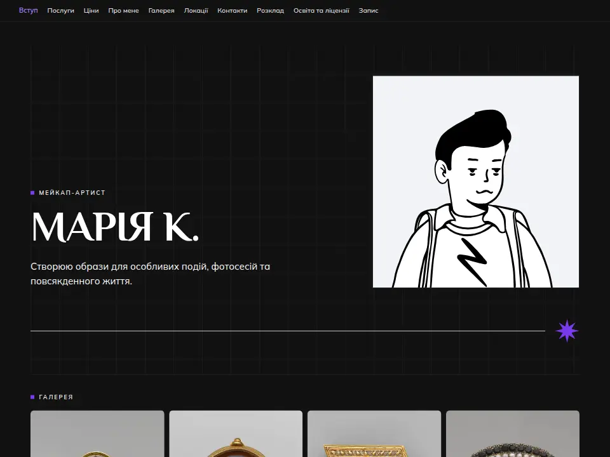
Task: Click the ГАЛЕРЕЯ section label
Action: coord(56,397)
